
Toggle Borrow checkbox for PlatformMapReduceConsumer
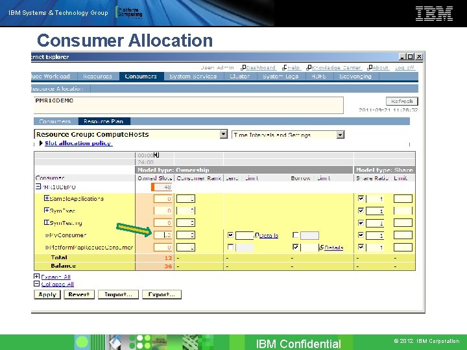coord(296,247)
